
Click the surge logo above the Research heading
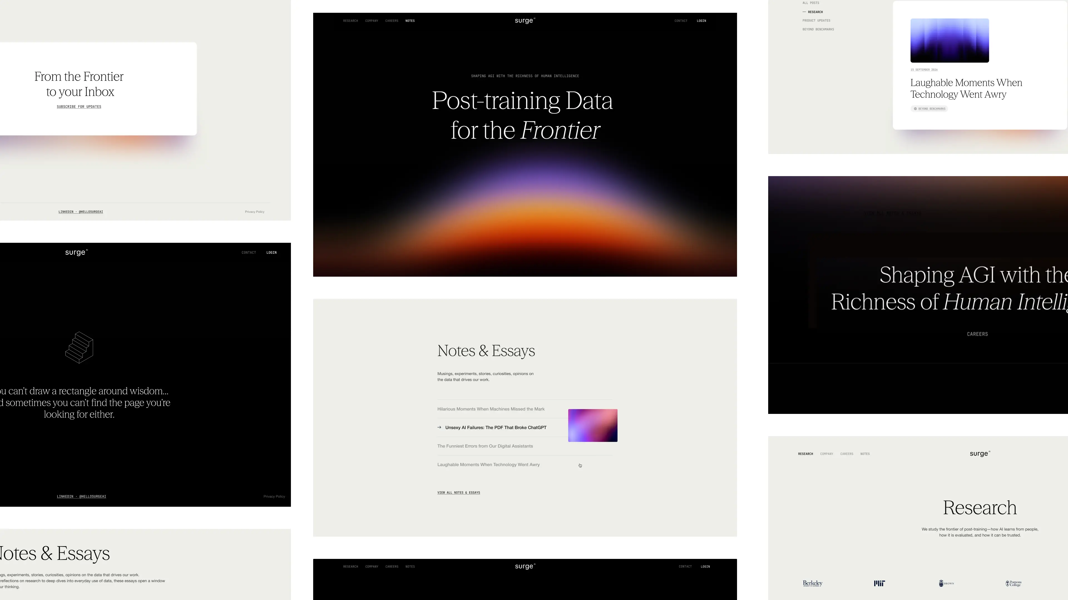click(979, 454)
